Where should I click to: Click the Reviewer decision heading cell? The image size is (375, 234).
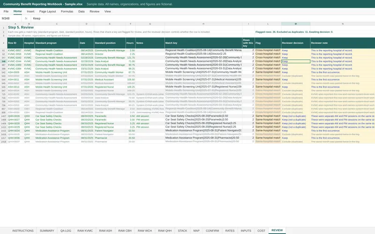(x=296, y=43)
